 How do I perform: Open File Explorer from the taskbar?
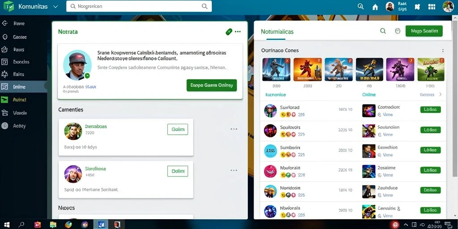pyautogui.click(x=53, y=225)
